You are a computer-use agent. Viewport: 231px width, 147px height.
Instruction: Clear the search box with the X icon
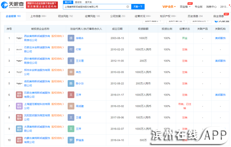pos(127,6)
